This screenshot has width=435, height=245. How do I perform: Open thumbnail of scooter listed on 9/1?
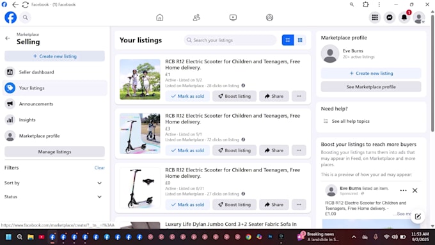(140, 134)
